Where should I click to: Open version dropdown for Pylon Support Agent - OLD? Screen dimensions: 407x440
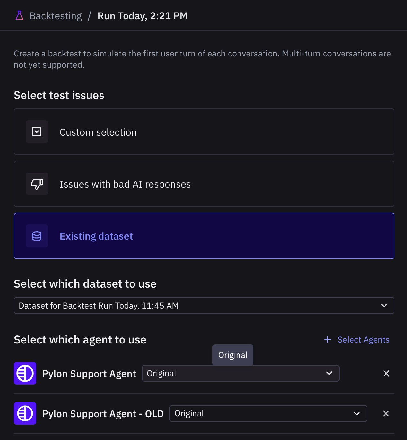pos(268,414)
